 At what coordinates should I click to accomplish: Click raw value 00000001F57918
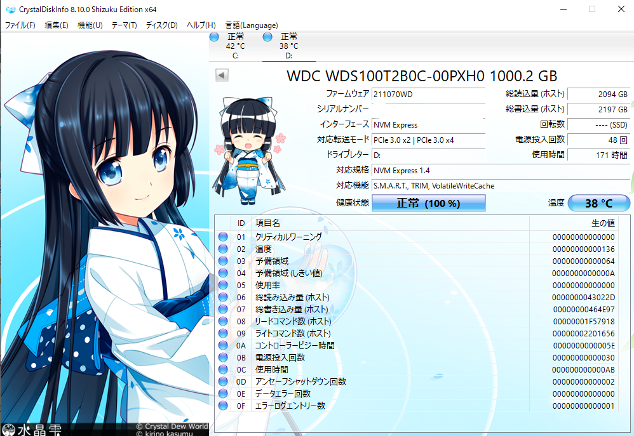point(583,322)
